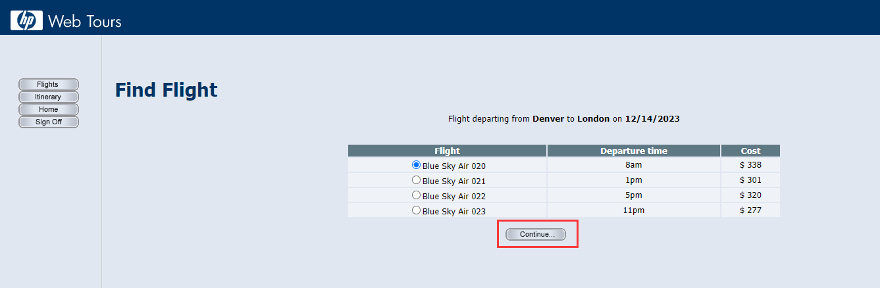This screenshot has width=880, height=288.
Task: Select the Blue Sky Air 020 radio button
Action: pos(416,165)
